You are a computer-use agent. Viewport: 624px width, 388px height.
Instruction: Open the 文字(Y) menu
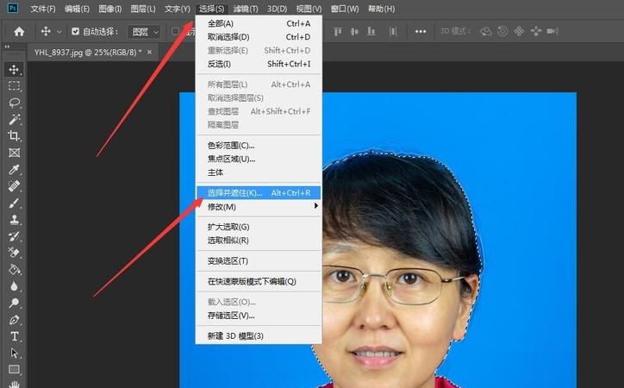pyautogui.click(x=177, y=9)
